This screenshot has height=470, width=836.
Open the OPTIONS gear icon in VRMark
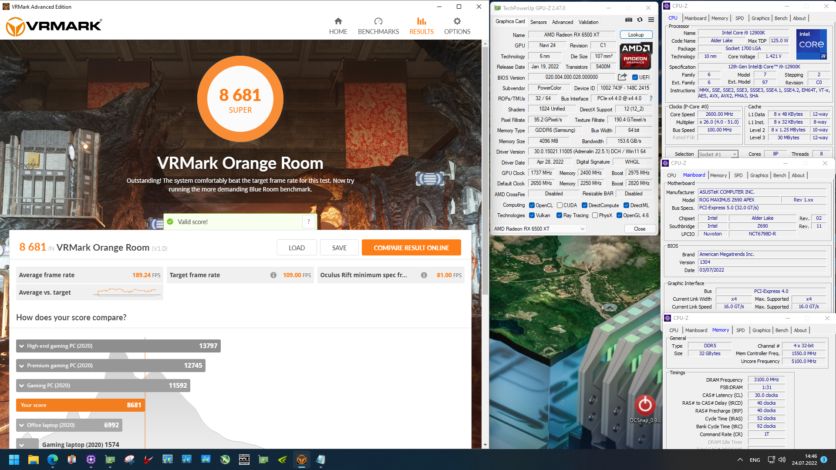click(457, 21)
